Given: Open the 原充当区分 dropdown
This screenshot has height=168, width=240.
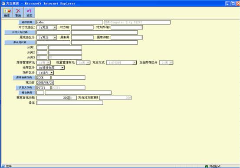Looking at the screenshot, I should tap(55, 37).
